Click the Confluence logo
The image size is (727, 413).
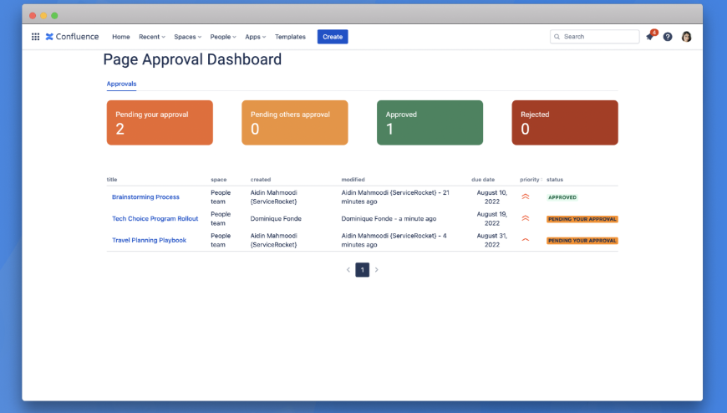click(72, 37)
